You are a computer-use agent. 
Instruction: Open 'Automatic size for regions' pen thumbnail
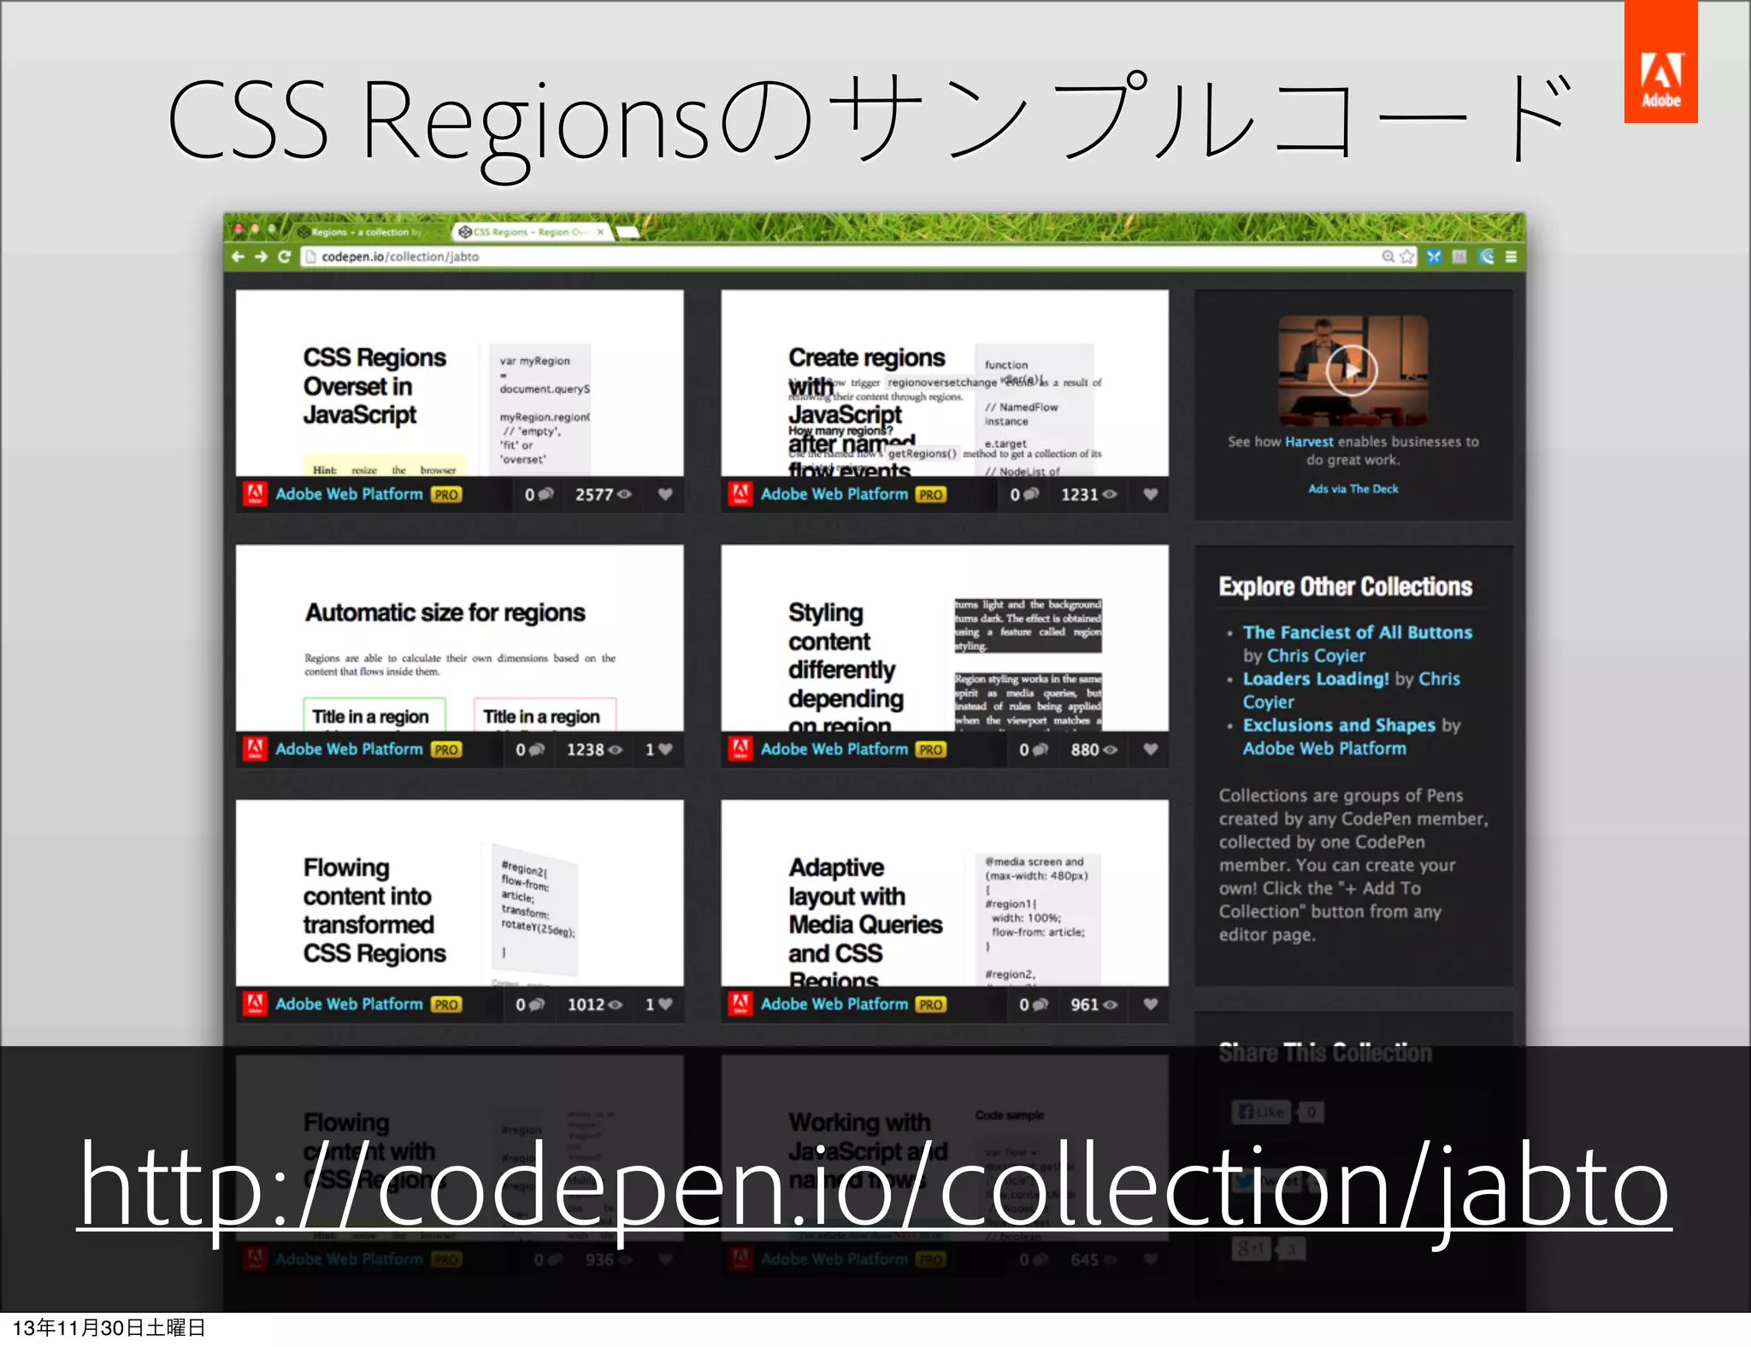(x=459, y=638)
